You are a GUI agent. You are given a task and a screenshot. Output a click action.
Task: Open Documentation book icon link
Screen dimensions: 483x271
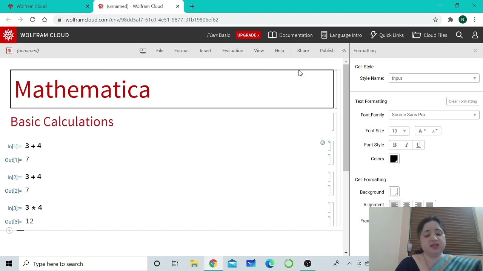(291, 35)
